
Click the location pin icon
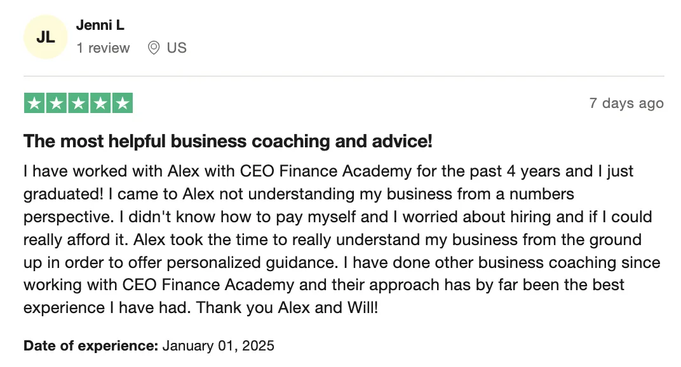coord(153,48)
